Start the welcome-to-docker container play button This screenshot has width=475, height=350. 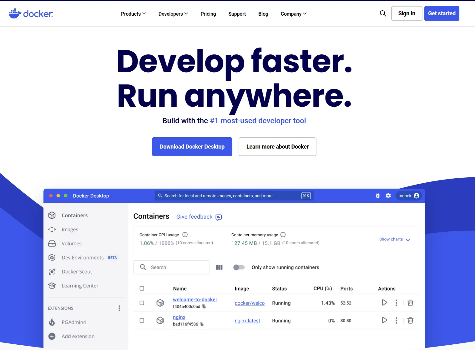[x=385, y=302]
